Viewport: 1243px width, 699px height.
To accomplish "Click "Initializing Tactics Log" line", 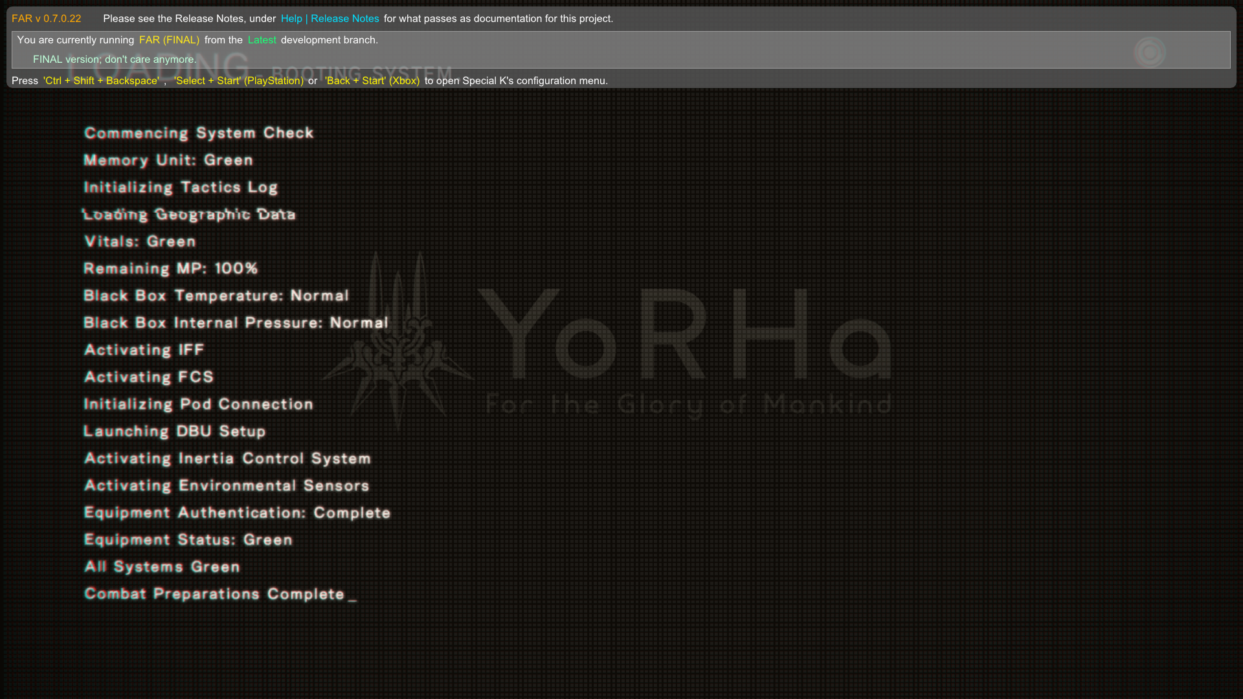I will tap(181, 188).
